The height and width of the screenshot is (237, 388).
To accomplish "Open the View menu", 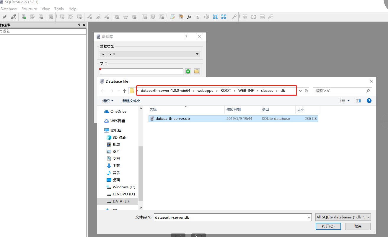I will click(x=46, y=9).
